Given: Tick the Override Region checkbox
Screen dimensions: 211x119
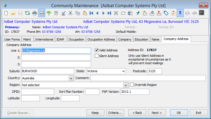Looking at the screenshot, I should tap(132, 85).
